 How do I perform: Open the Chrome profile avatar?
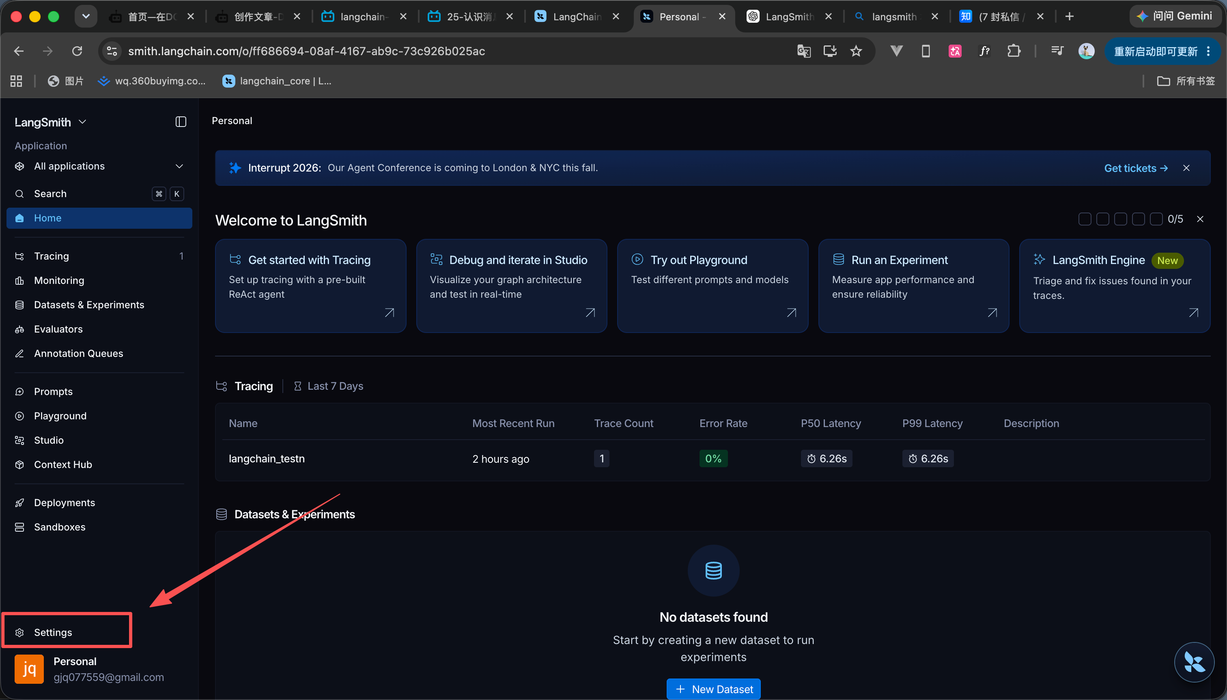pos(1086,51)
